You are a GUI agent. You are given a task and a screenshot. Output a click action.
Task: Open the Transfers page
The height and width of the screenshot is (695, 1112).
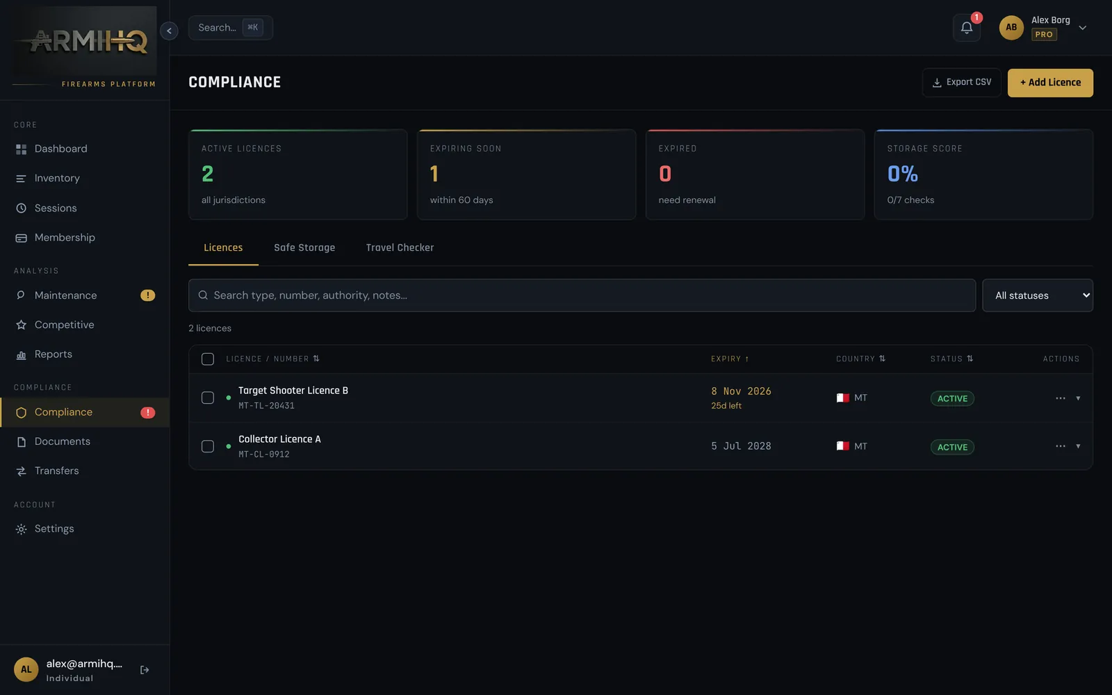click(x=84, y=471)
